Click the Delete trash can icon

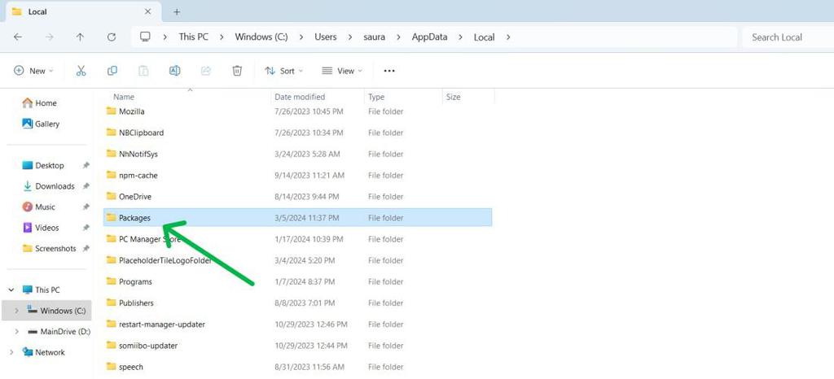tap(237, 71)
